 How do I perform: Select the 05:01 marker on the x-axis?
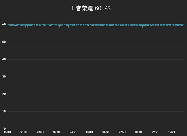point(89,132)
